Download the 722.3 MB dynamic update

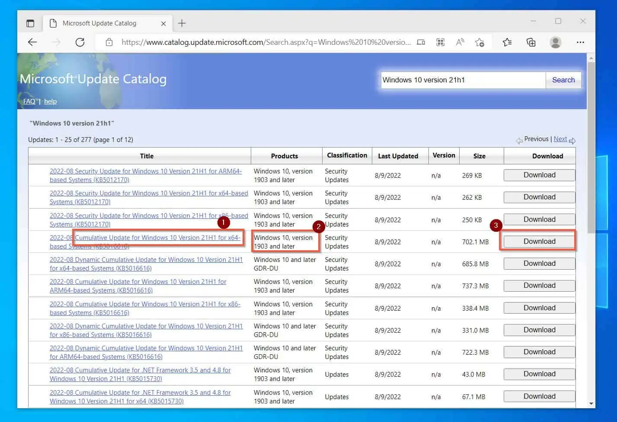[x=539, y=352]
